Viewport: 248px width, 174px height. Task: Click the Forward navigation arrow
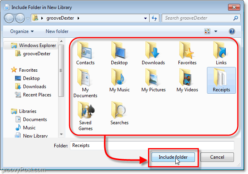point(20,18)
